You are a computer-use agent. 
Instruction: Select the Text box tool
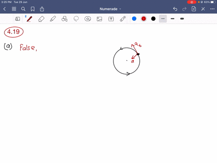111,19
